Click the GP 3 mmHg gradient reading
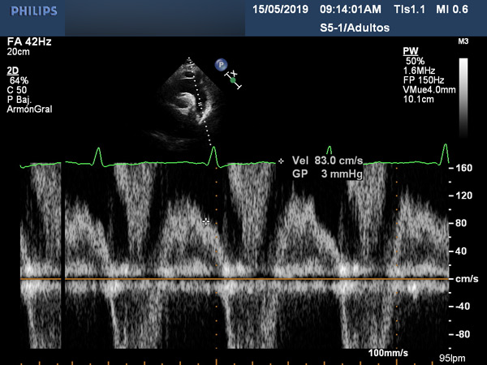 point(325,174)
